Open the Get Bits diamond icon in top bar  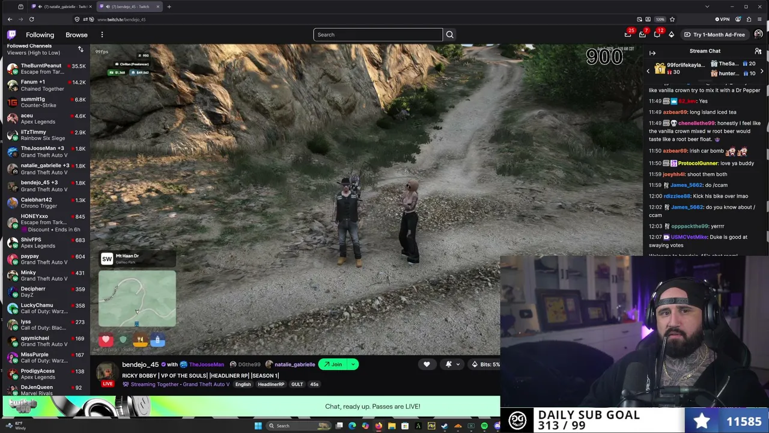pos(671,34)
